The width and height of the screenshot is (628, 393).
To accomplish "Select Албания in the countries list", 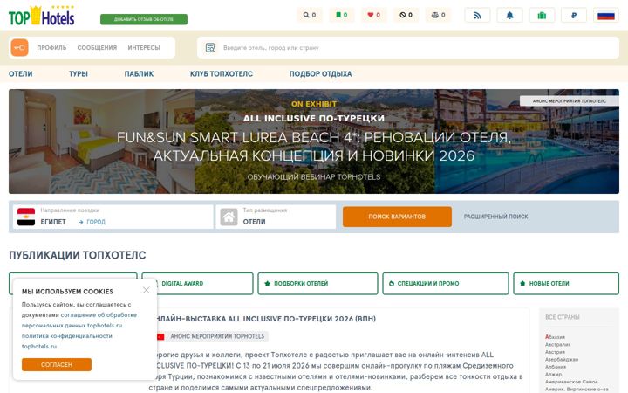I will click(x=556, y=367).
